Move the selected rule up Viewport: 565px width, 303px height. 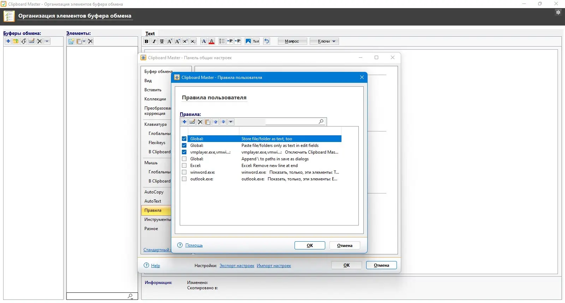coord(215,122)
